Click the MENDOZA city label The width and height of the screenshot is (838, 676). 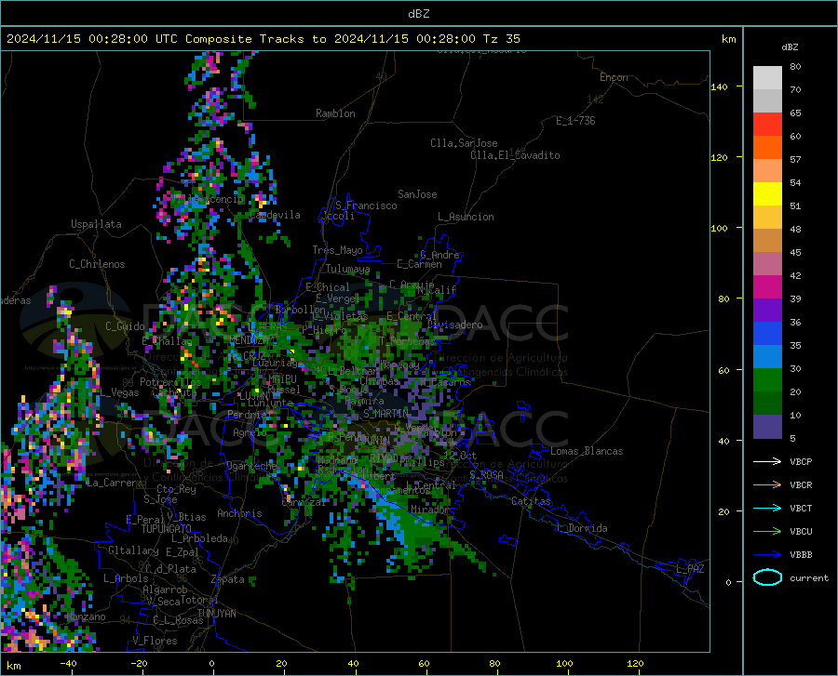pyautogui.click(x=249, y=340)
